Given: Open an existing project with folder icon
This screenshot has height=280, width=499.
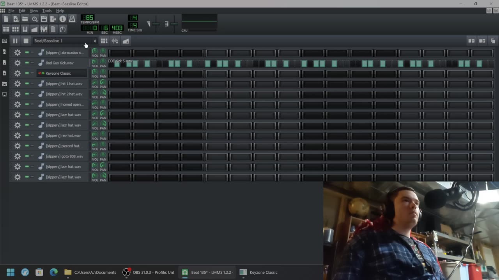Looking at the screenshot, I should pos(25,19).
